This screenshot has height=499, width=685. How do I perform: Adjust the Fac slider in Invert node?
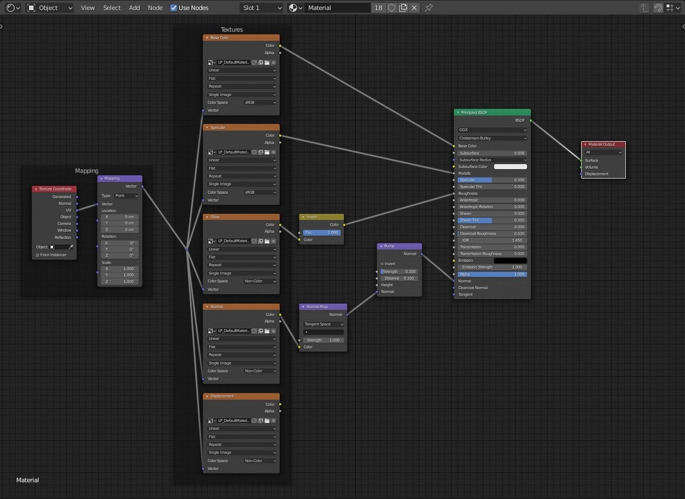coord(322,233)
